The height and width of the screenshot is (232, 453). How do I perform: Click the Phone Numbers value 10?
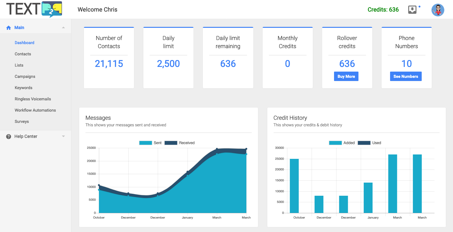[x=407, y=64]
